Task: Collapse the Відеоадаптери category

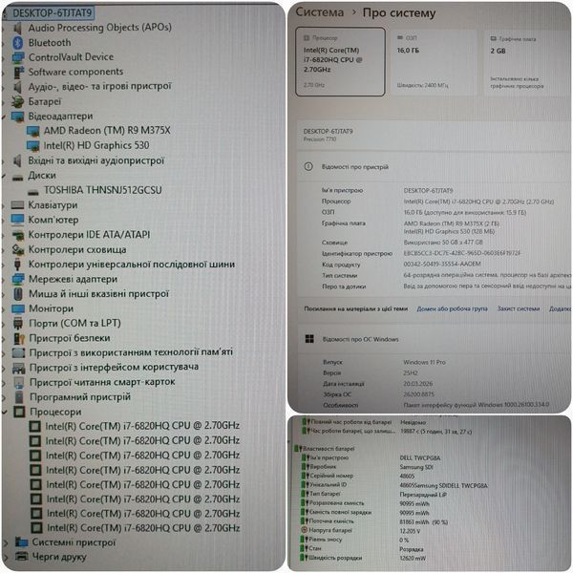Action: coord(3,117)
